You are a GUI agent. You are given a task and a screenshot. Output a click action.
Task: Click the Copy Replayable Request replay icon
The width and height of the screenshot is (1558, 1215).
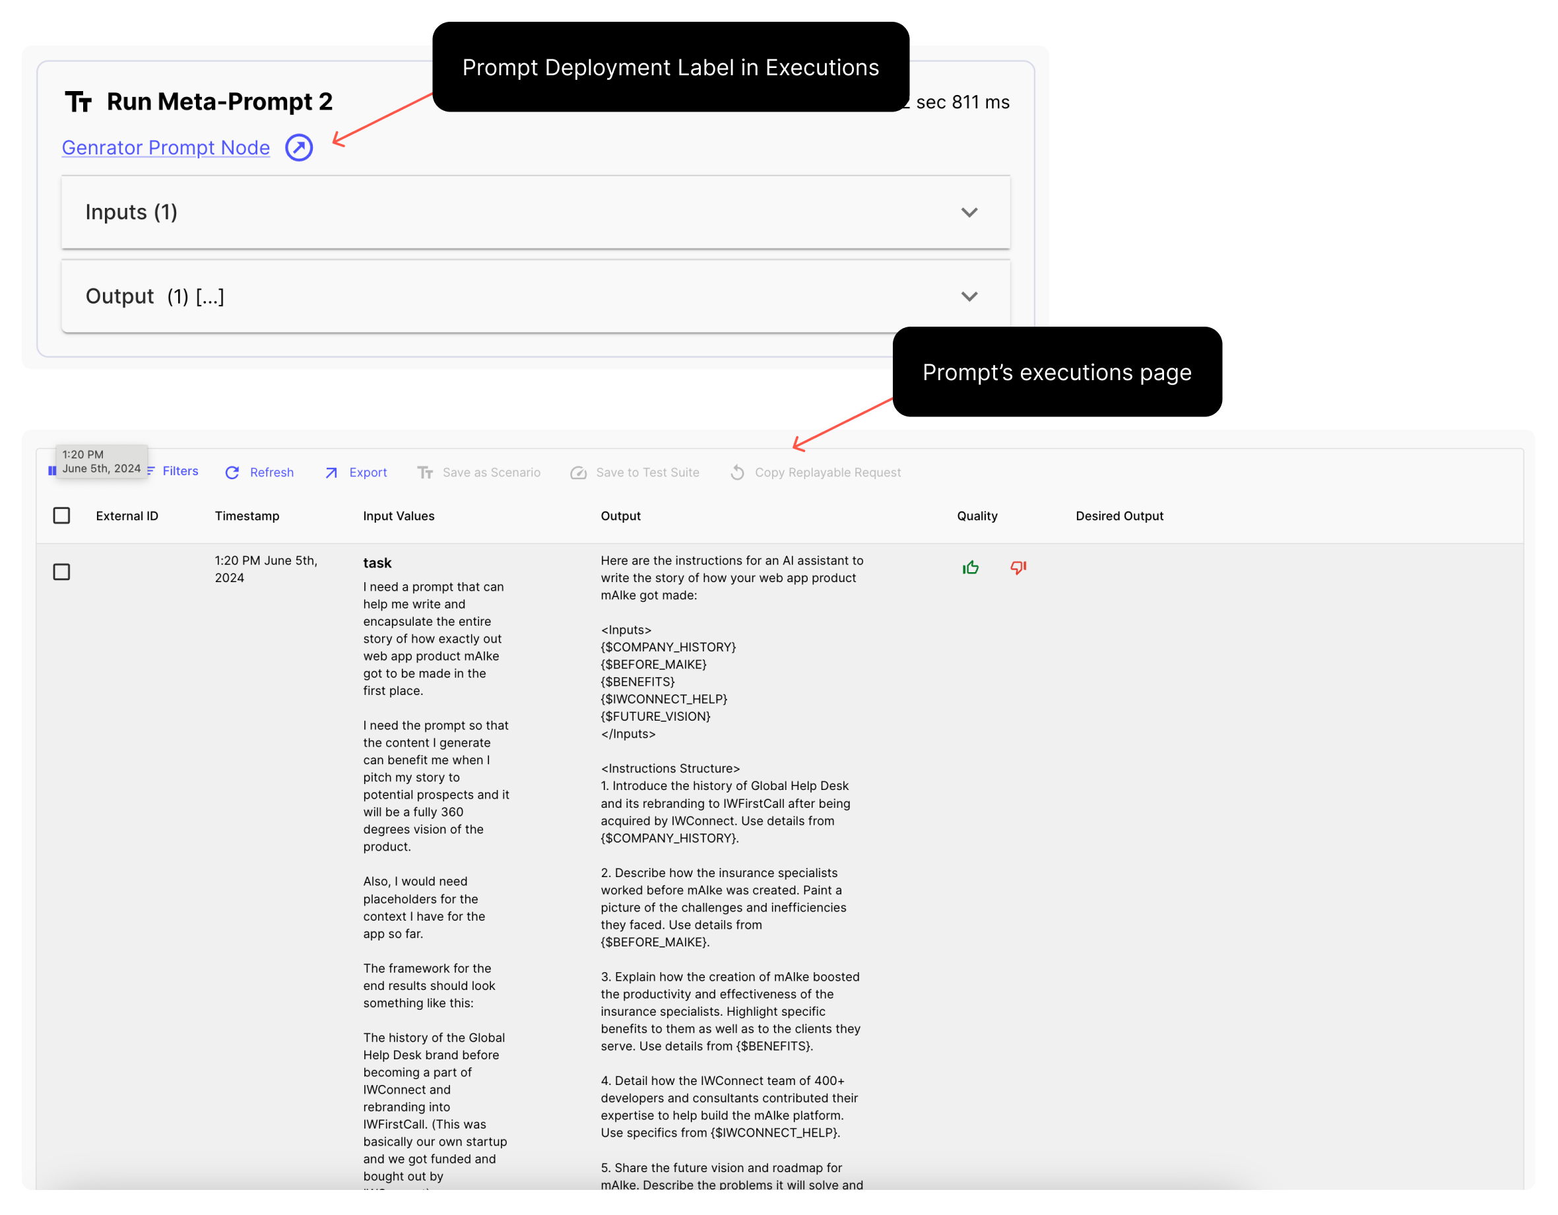[x=738, y=473]
